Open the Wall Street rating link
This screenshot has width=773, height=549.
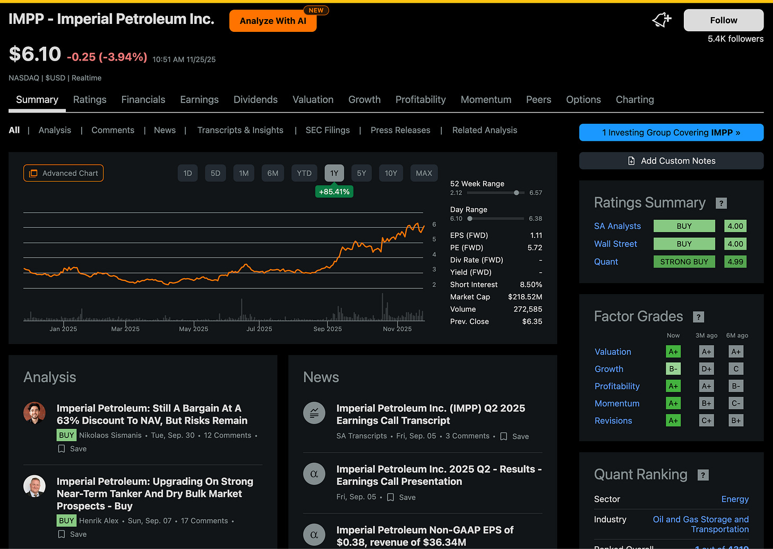tap(615, 244)
